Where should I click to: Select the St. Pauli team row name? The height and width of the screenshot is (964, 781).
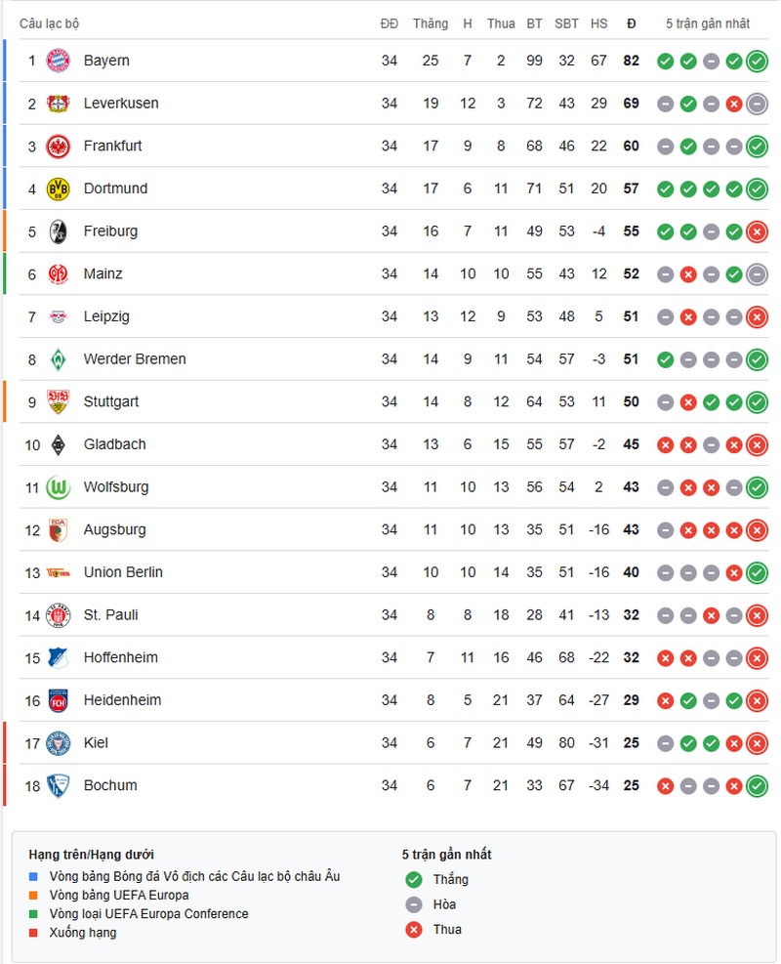click(111, 614)
